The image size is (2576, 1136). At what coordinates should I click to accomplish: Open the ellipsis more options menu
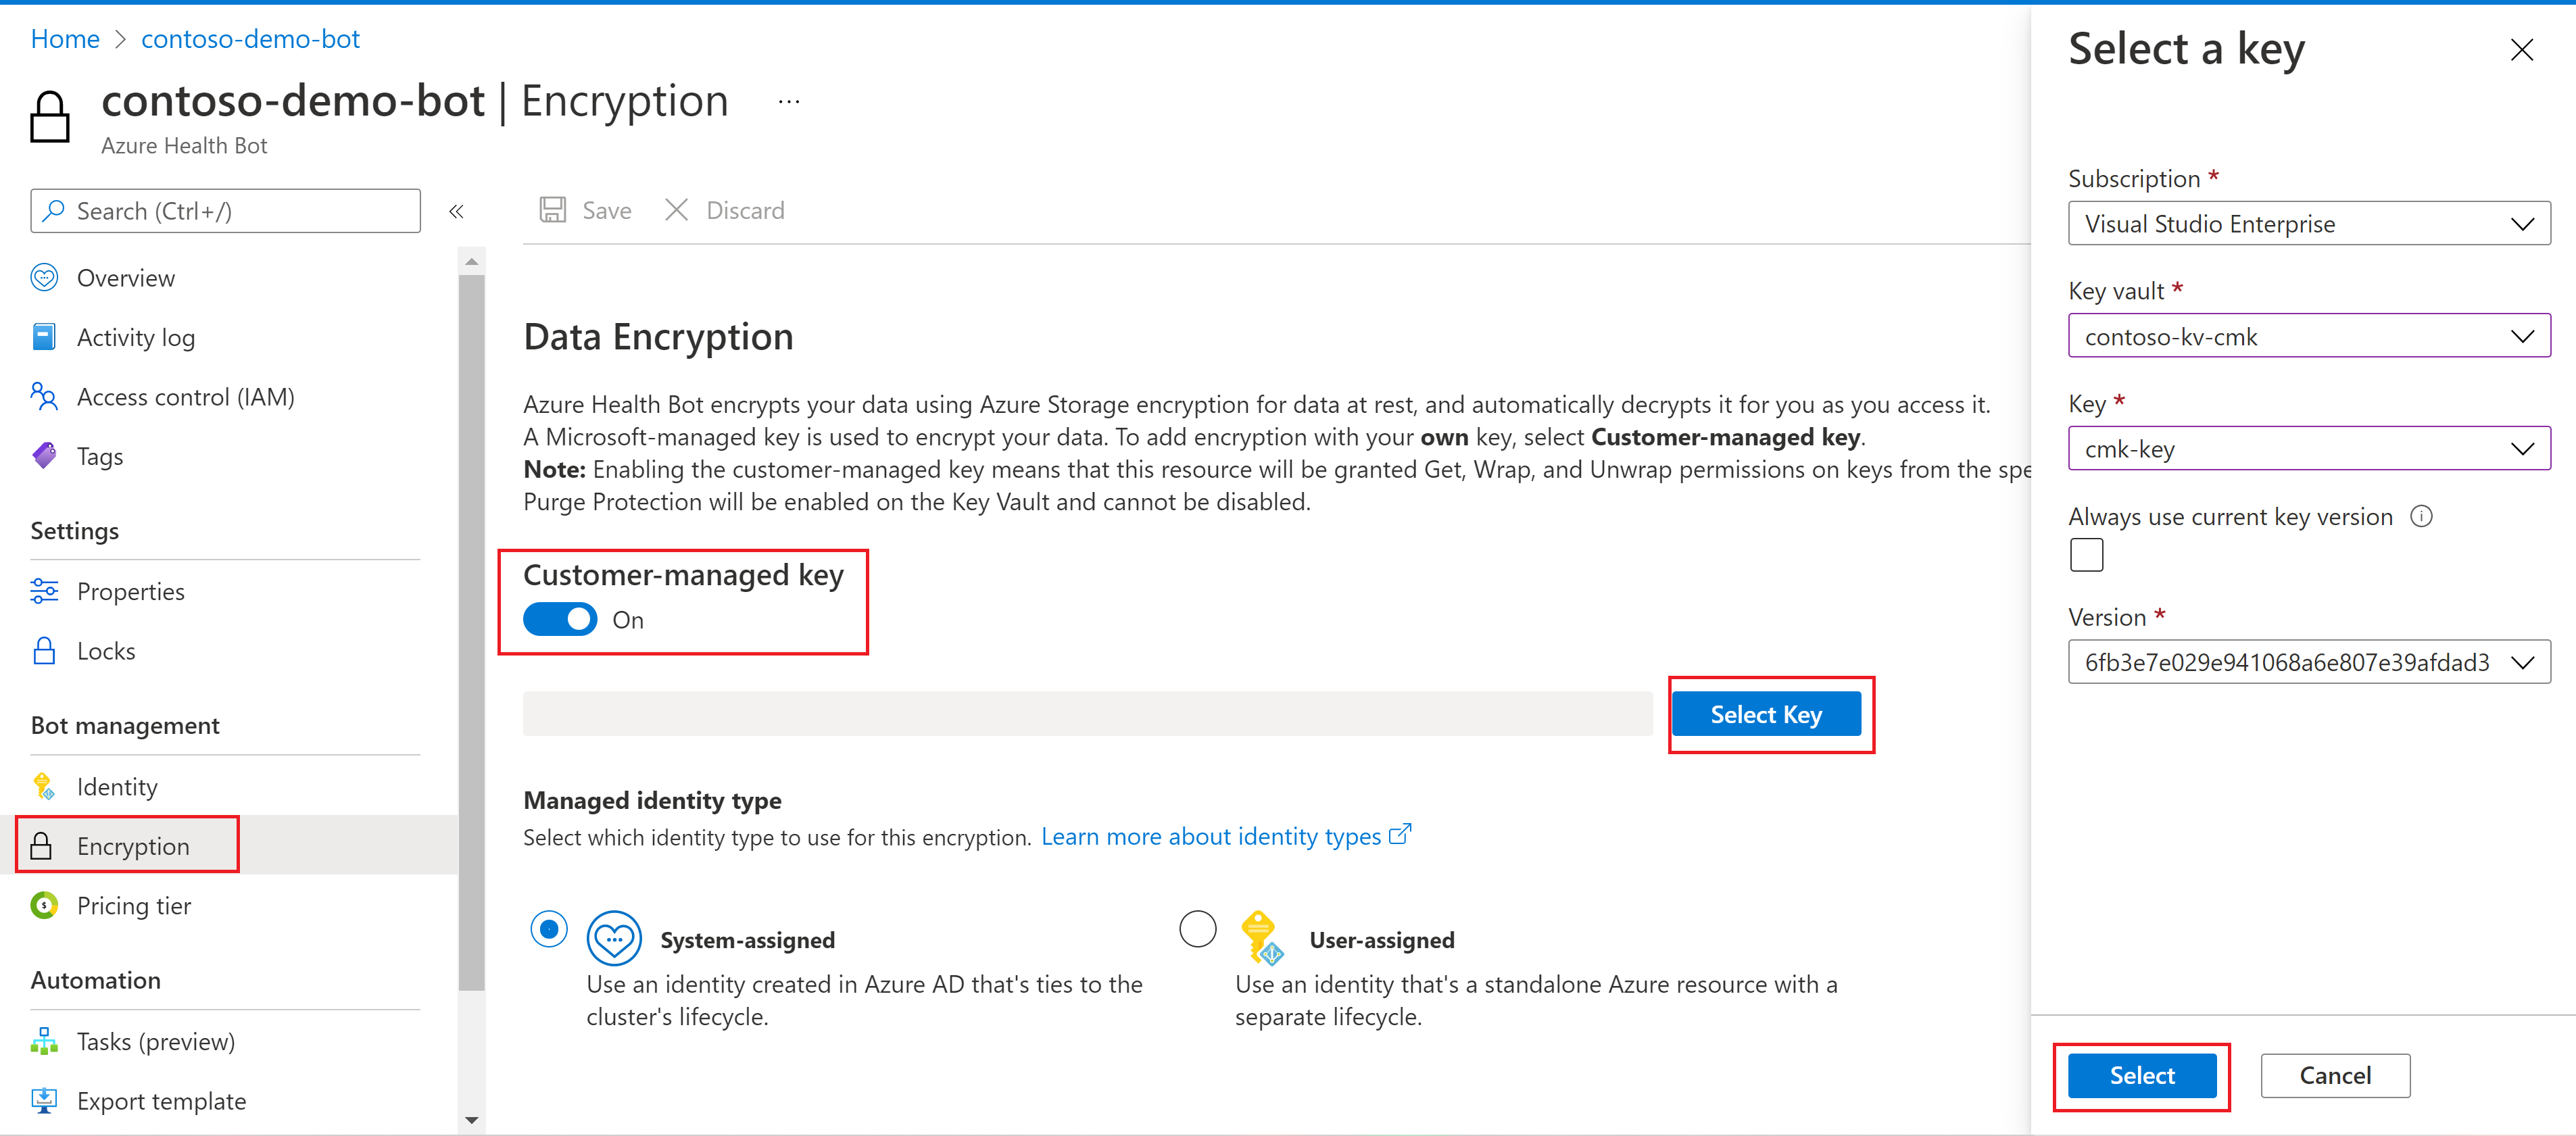point(789,101)
